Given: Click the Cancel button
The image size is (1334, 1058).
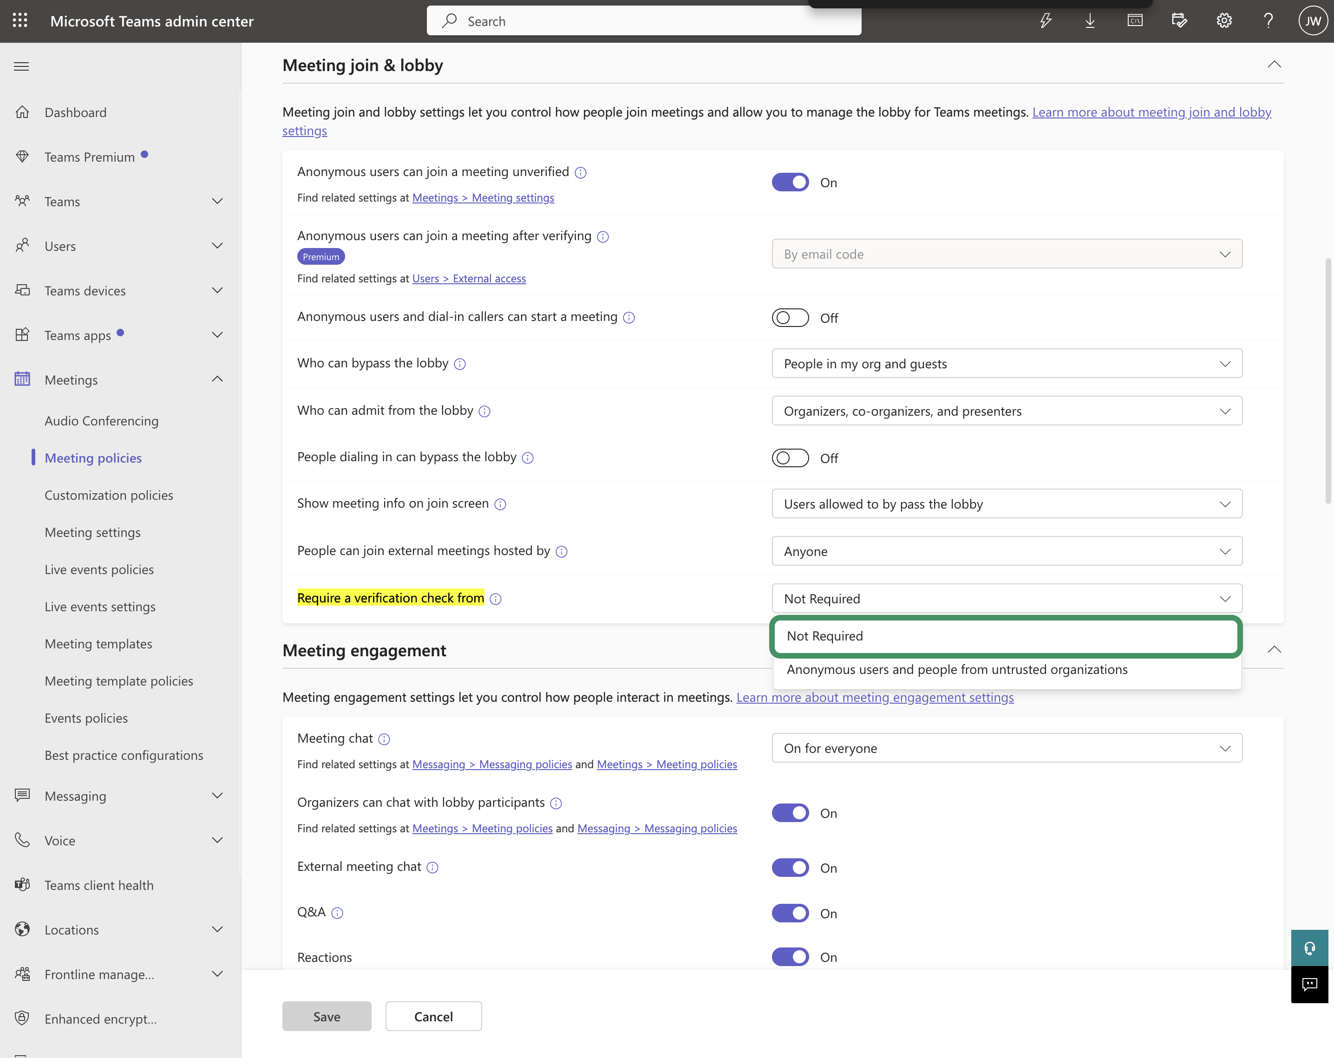Looking at the screenshot, I should click(x=433, y=1017).
